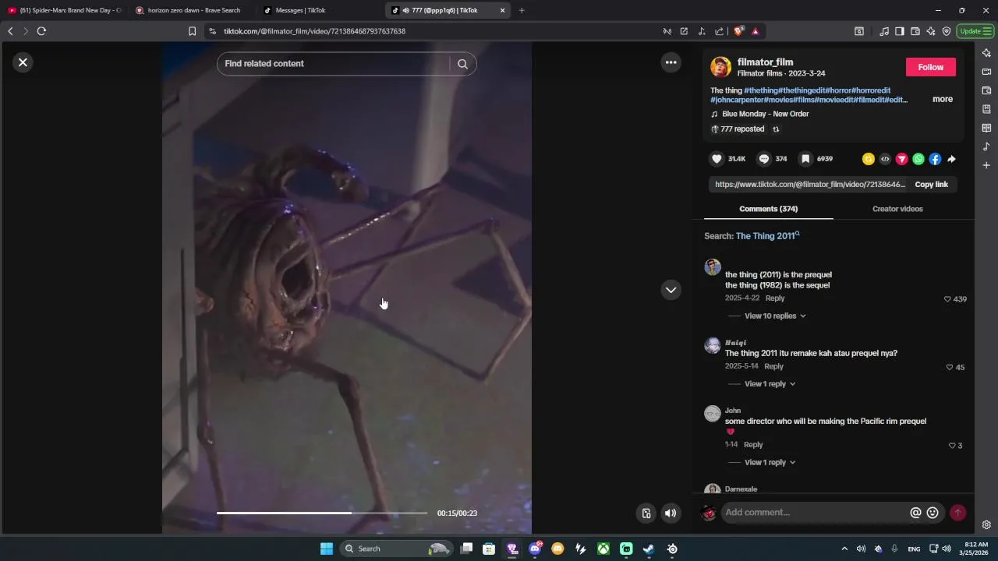The image size is (998, 561).
Task: Click the Brave Shields lion icon
Action: tap(738, 31)
